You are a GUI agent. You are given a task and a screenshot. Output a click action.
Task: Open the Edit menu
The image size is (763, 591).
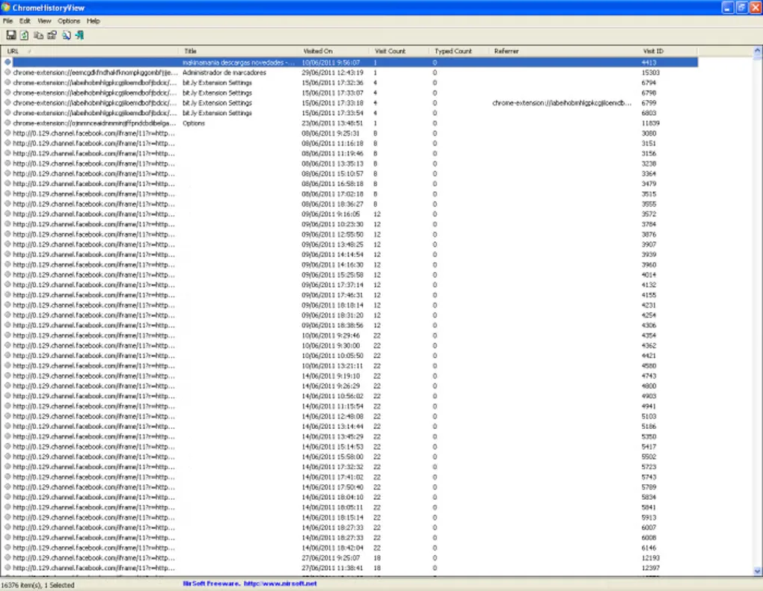25,21
